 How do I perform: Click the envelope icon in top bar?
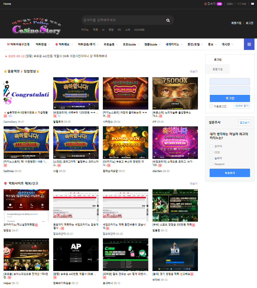pos(252,4)
